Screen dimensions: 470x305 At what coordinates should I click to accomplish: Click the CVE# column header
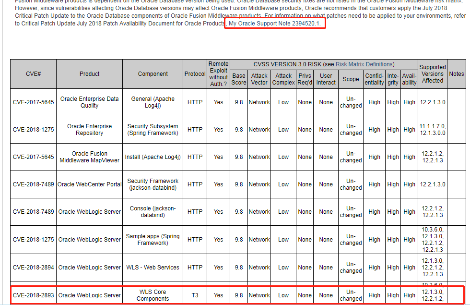click(33, 74)
